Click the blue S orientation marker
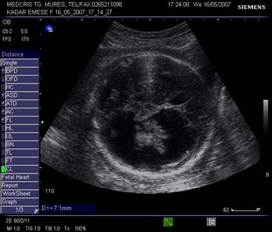This screenshot has width=272, height=232. pos(49,28)
